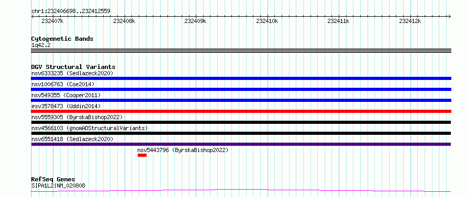Click the left arrow of the ruler
466x197 pixels.
tap(32, 16)
